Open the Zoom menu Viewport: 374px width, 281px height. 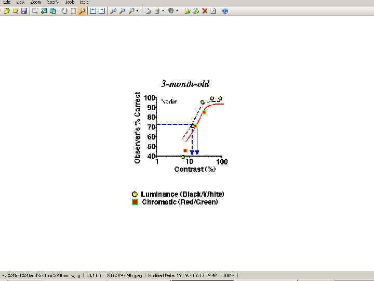pos(35,2)
